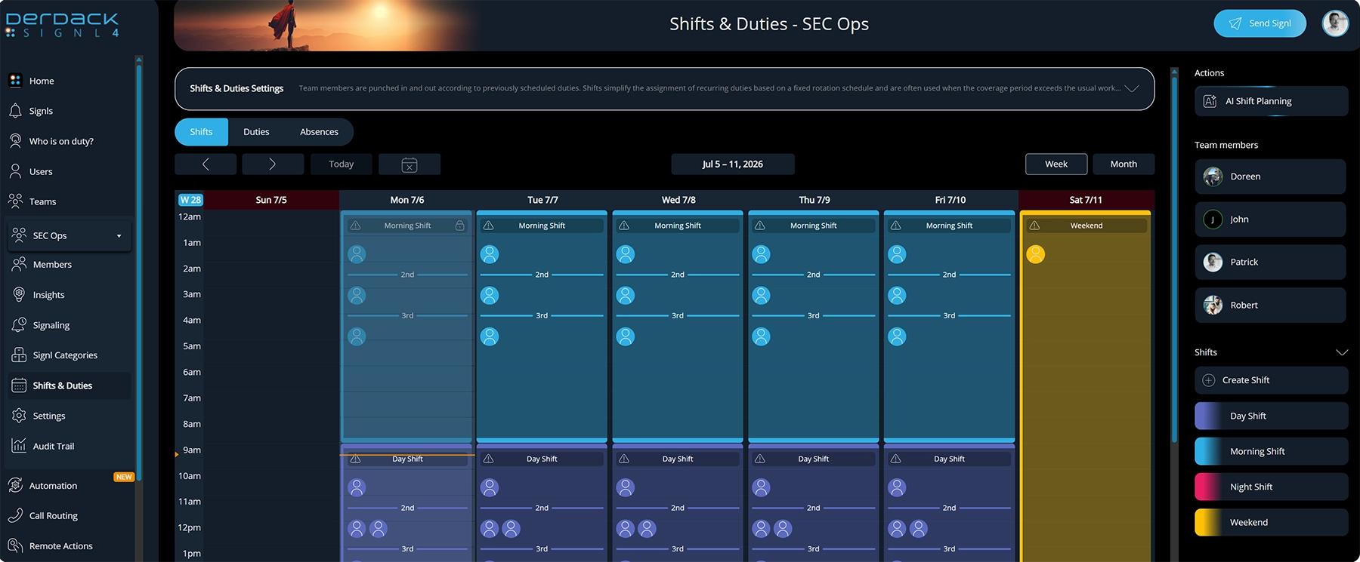Image resolution: width=1360 pixels, height=562 pixels.
Task: Select the yellow person icon in Weekend shift
Action: (x=1036, y=254)
